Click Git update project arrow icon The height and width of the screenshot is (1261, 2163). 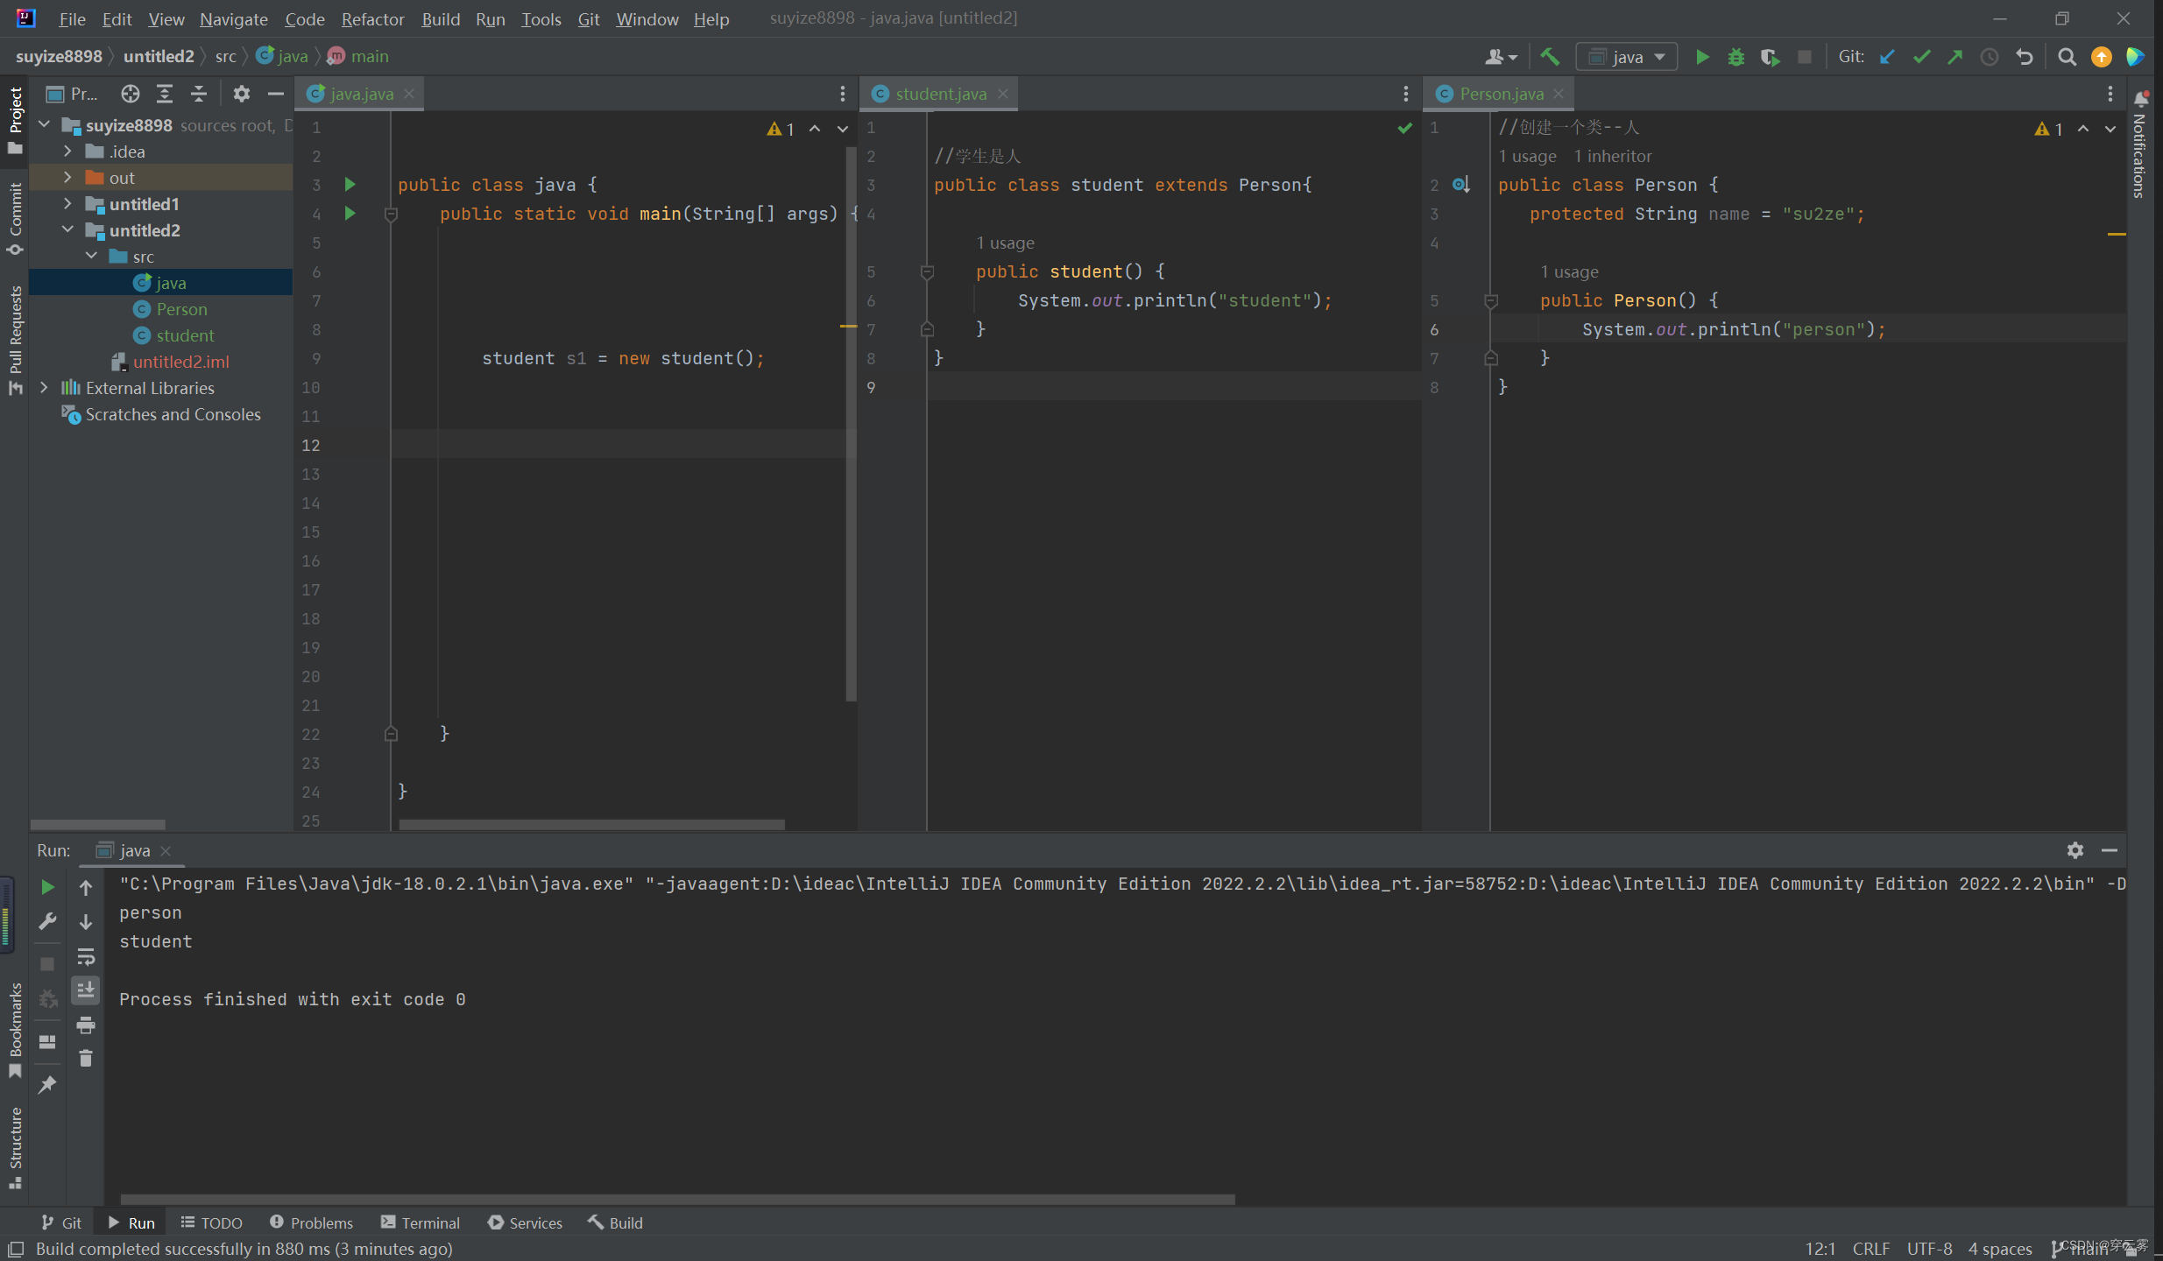1887,57
